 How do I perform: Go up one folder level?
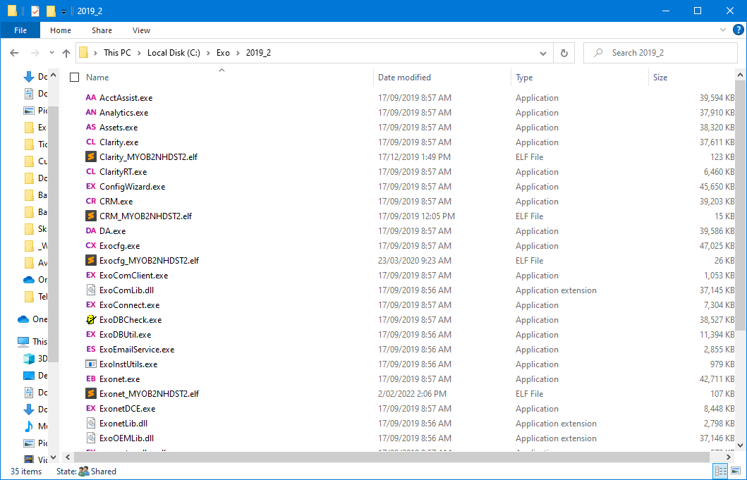[66, 53]
